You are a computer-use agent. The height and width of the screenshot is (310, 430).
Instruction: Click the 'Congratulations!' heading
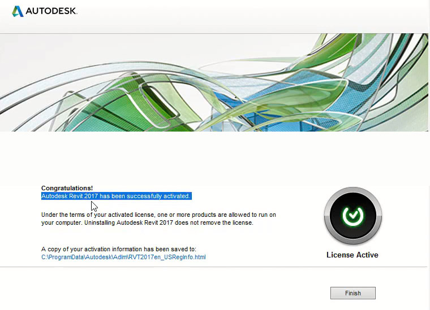[x=67, y=188]
